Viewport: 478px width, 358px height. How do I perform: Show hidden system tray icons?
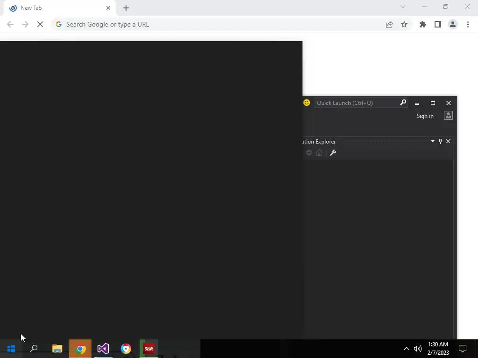(407, 349)
